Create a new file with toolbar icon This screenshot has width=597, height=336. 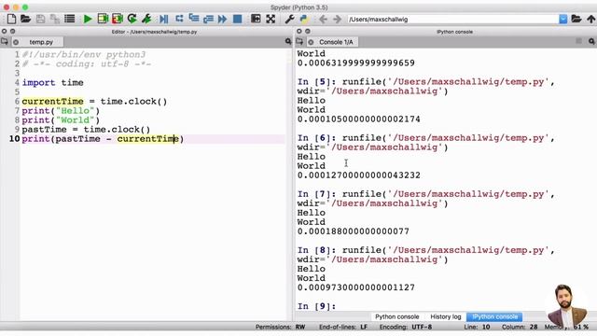click(x=11, y=19)
